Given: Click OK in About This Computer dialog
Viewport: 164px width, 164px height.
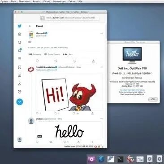Looking at the screenshot, I should (153, 99).
